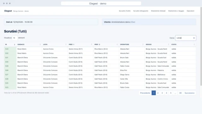Click Sereni Anna (ID:1) in row 533
Screen dimensions: 202x114
(76, 49)
